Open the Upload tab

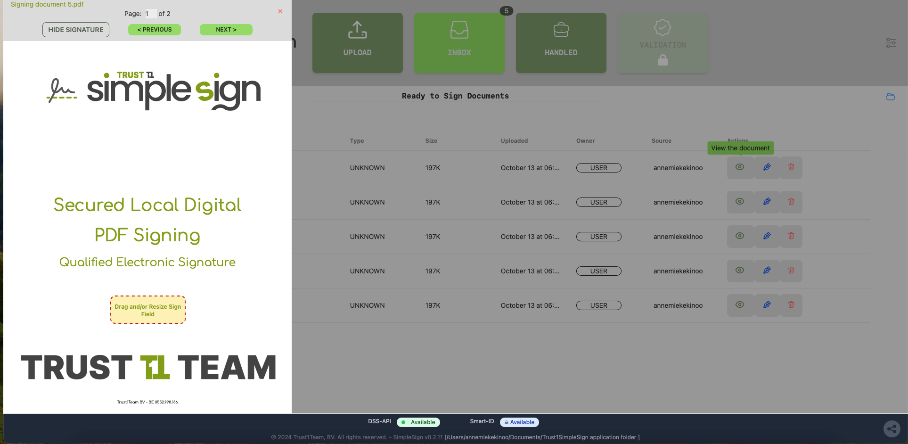coord(358,43)
